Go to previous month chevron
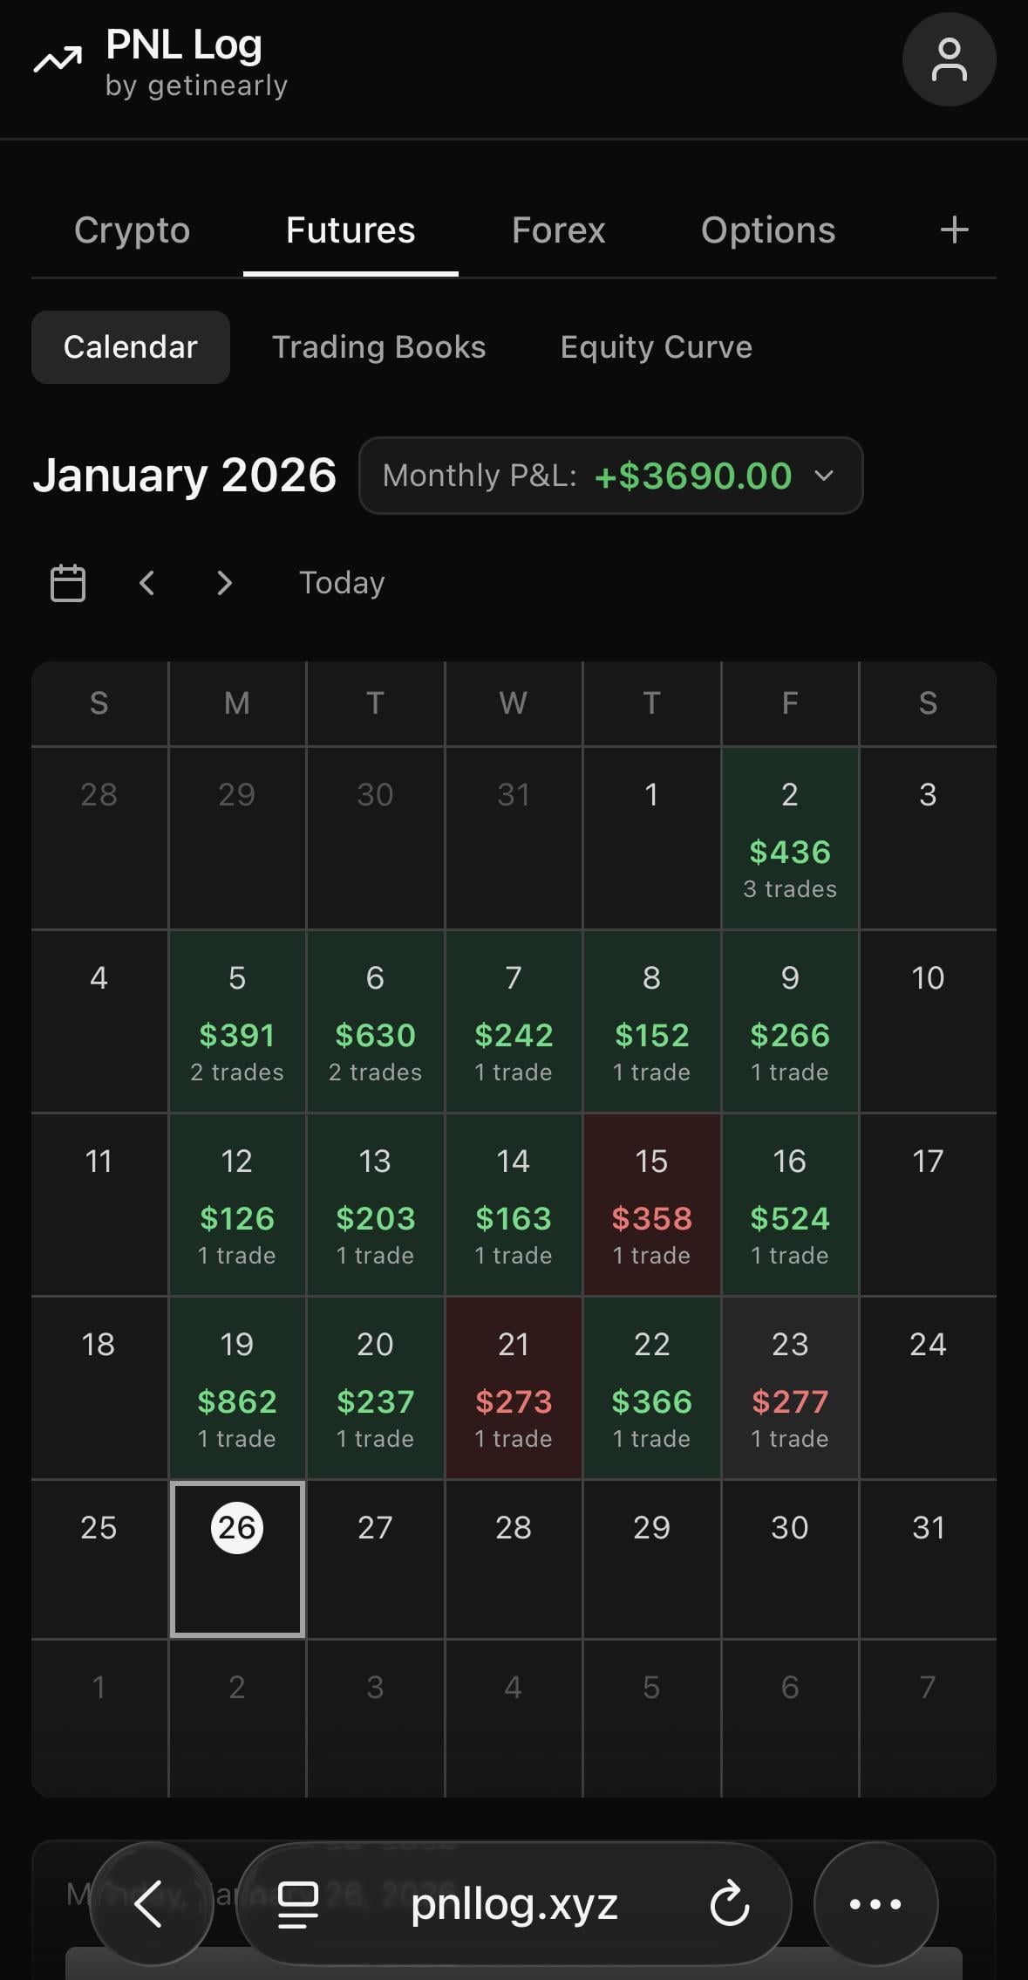Image resolution: width=1028 pixels, height=1980 pixels. pyautogui.click(x=147, y=583)
